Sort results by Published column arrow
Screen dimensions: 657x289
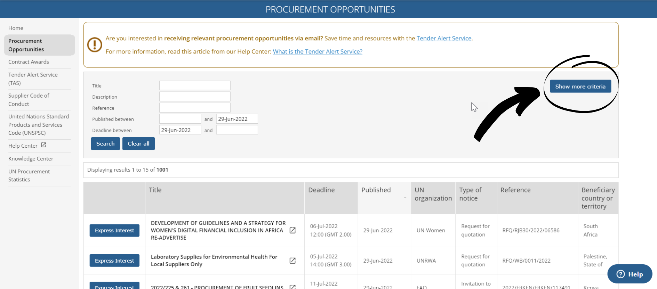[x=405, y=198]
